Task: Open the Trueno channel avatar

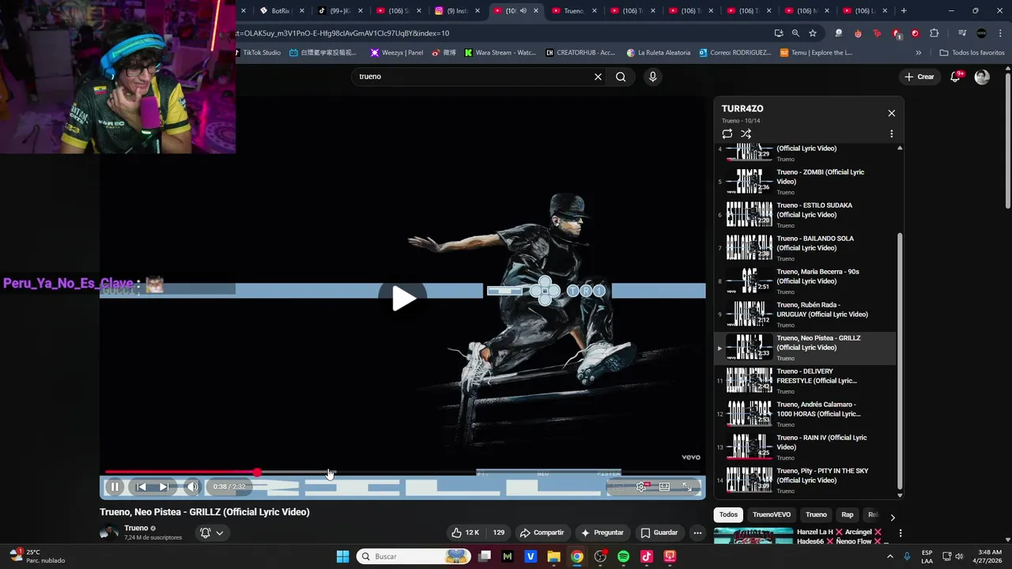Action: click(109, 532)
